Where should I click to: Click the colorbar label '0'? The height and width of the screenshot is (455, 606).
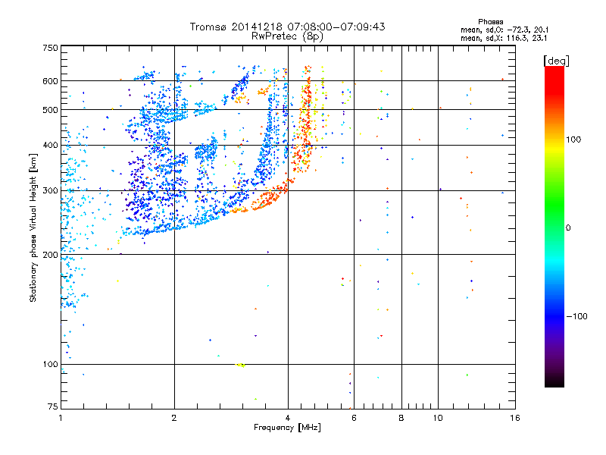pos(568,228)
